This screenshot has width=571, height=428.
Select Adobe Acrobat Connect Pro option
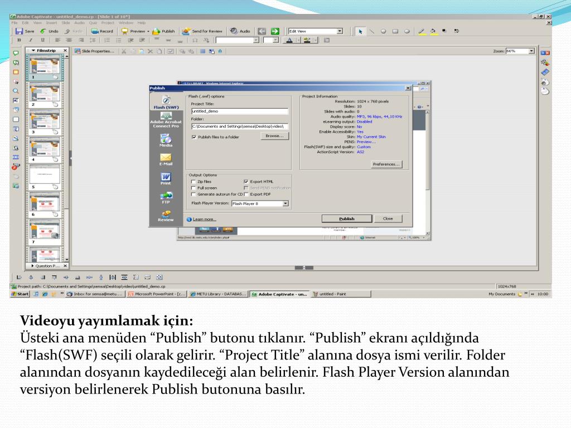pyautogui.click(x=166, y=120)
